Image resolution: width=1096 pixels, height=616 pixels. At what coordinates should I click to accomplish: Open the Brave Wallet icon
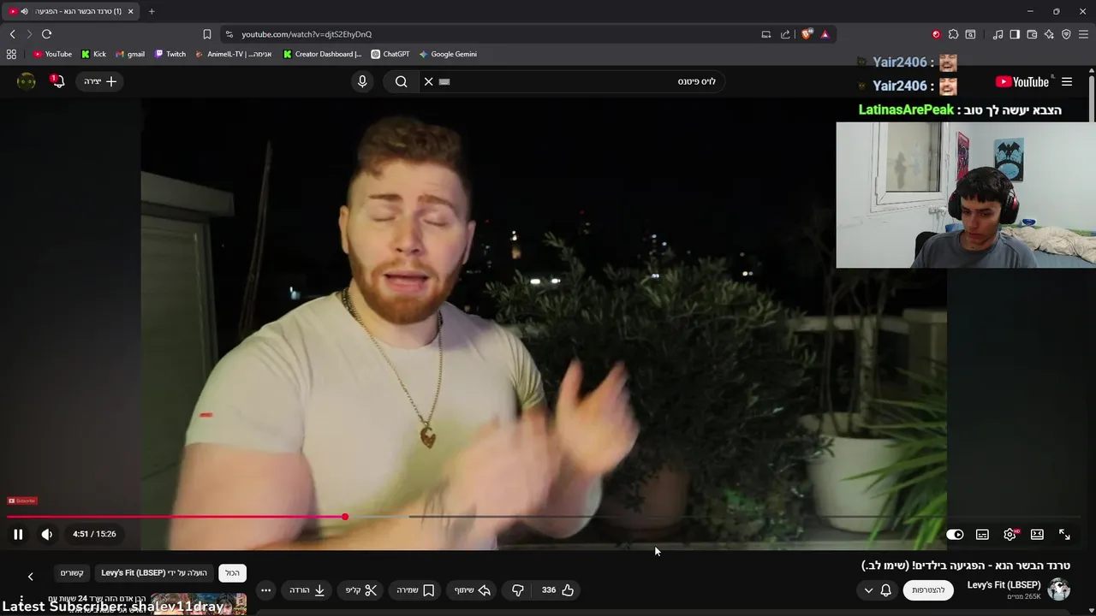click(1032, 34)
